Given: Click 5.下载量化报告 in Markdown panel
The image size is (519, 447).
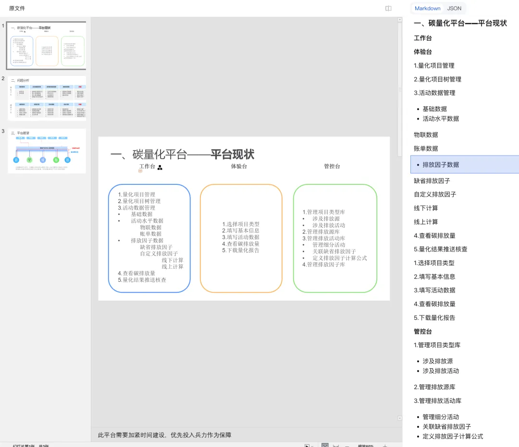Looking at the screenshot, I should tap(434, 318).
